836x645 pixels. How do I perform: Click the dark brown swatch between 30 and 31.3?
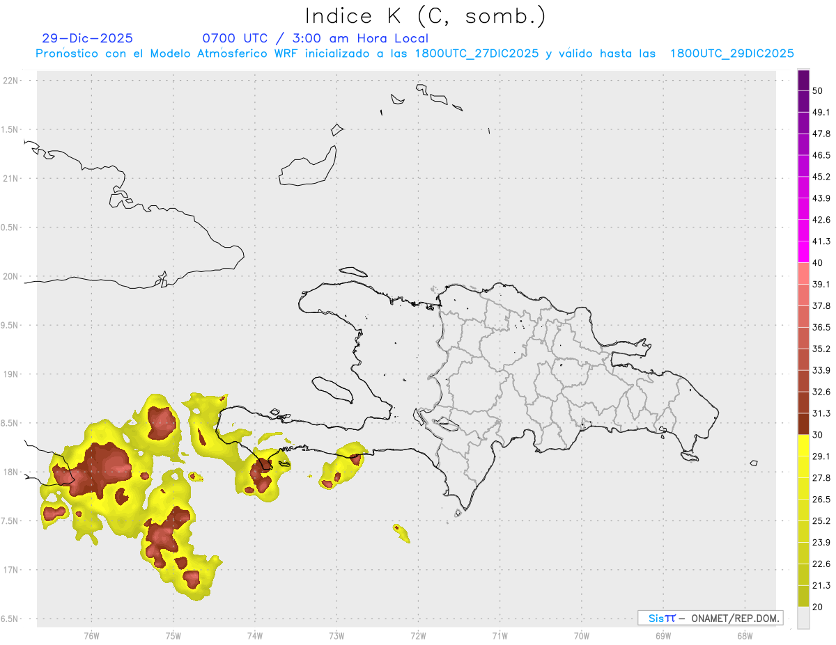[803, 424]
